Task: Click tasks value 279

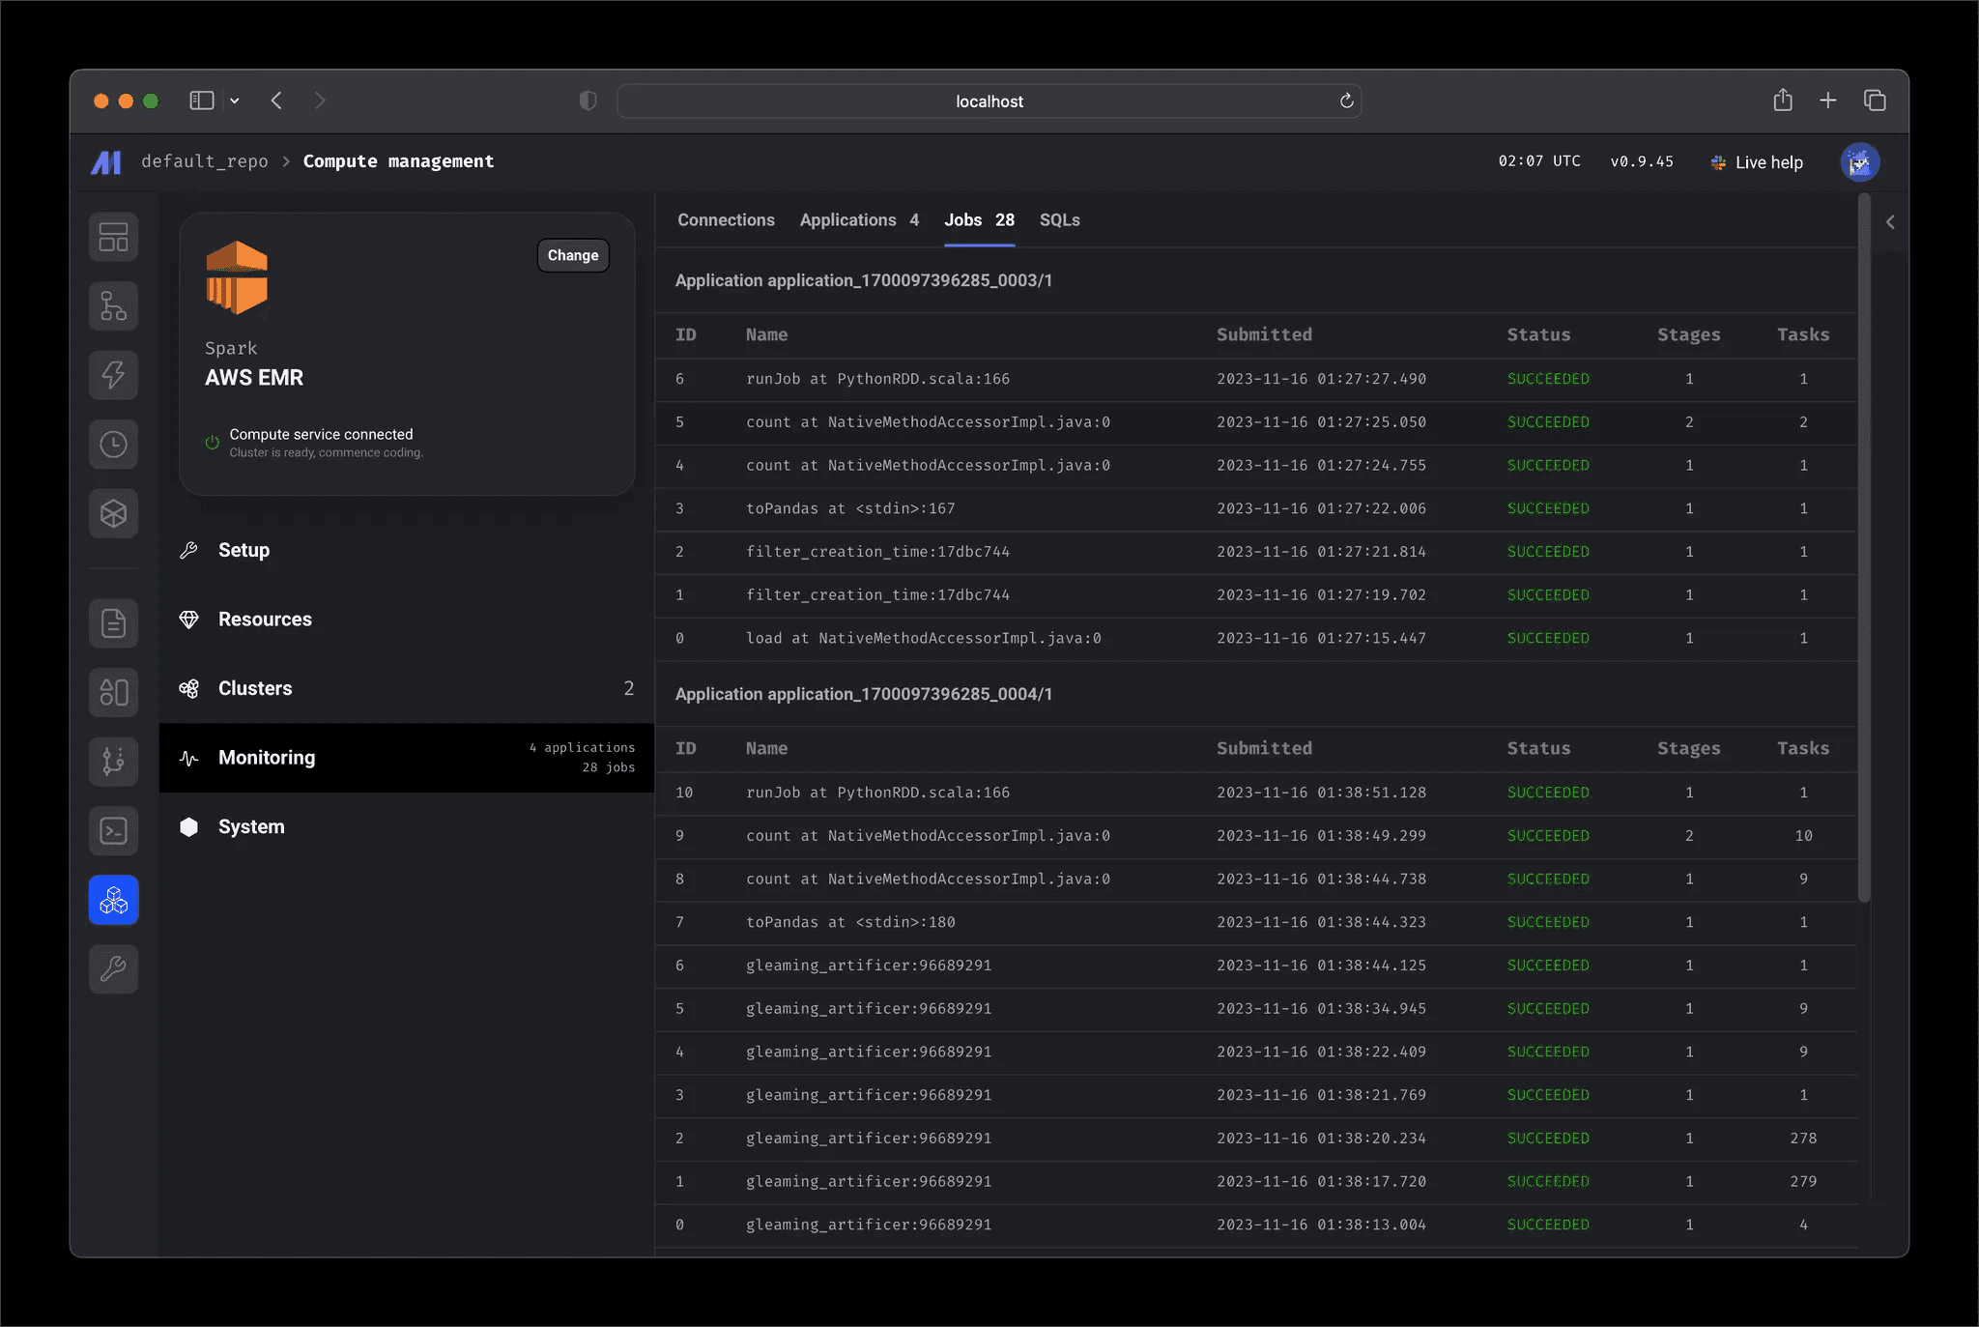Action: pyautogui.click(x=1803, y=1181)
